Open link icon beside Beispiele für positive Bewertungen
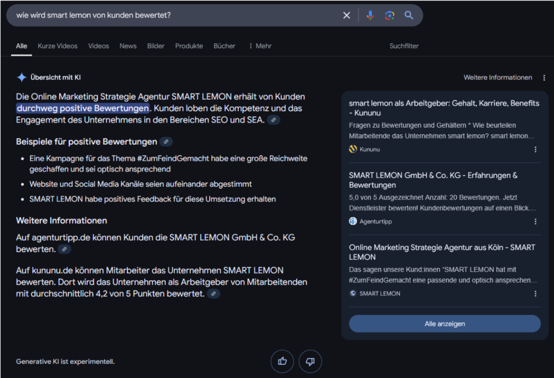Image resolution: width=554 pixels, height=378 pixels. pyautogui.click(x=166, y=142)
